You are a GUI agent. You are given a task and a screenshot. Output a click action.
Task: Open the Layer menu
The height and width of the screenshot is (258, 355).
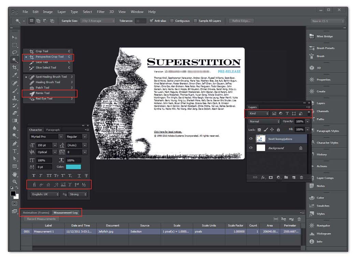point(61,12)
